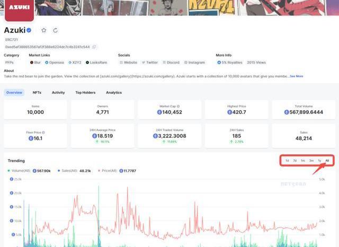Set the trending chart range to 1d
Screen dimensions: 339x247
click(x=287, y=161)
